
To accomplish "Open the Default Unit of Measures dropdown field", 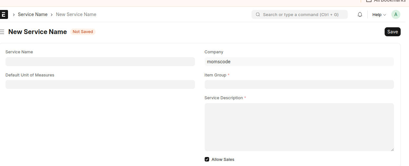I will tap(100, 84).
